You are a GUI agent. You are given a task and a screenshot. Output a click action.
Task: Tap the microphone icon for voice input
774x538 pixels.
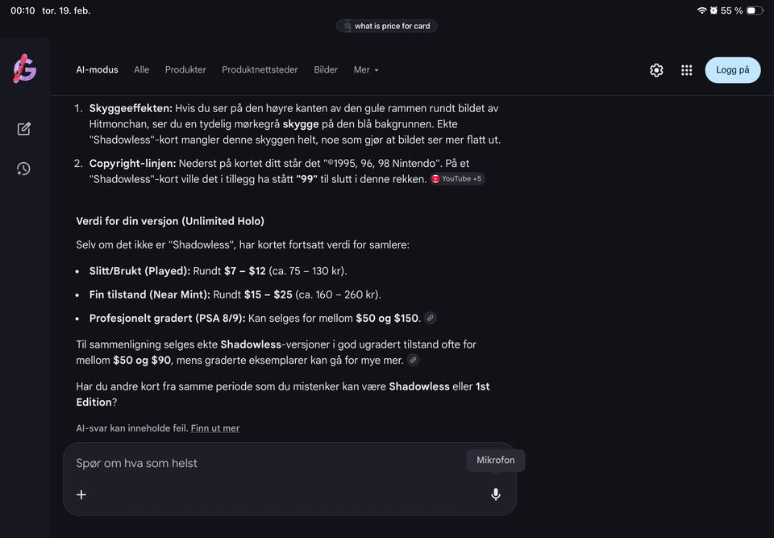(x=496, y=494)
